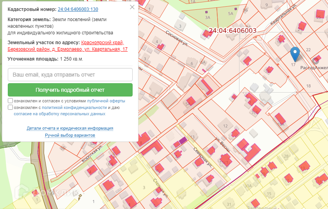Viewport: 328px width, 209px height.
Task: Click cadastral quarter label 24:04:6406003 on map
Action: point(232,30)
